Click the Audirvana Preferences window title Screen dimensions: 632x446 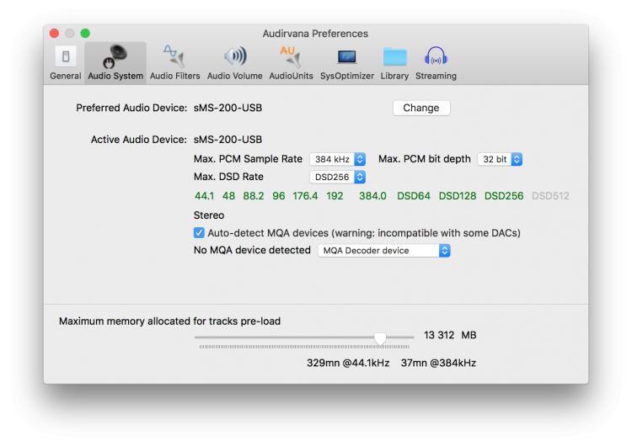coord(315,34)
